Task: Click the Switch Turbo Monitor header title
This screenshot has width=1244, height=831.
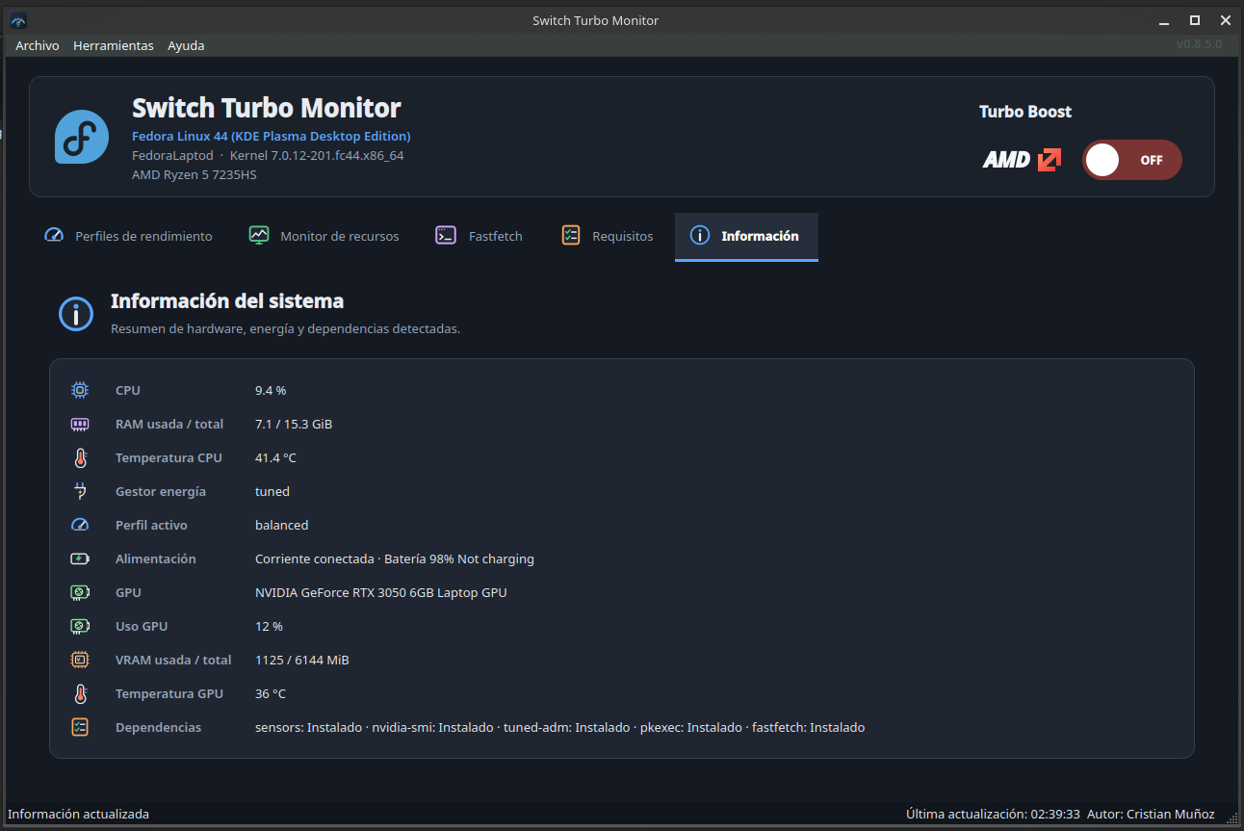Action: [x=267, y=107]
